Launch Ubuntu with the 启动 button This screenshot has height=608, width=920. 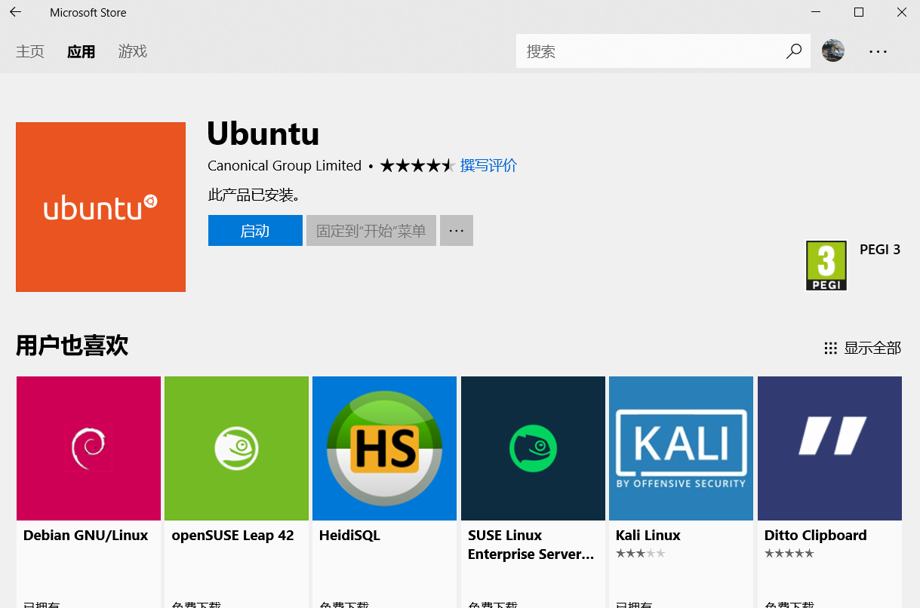point(255,231)
